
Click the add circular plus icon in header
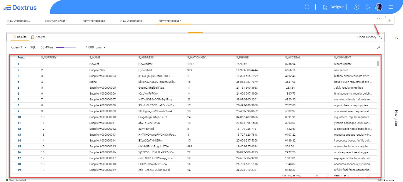[357, 7]
